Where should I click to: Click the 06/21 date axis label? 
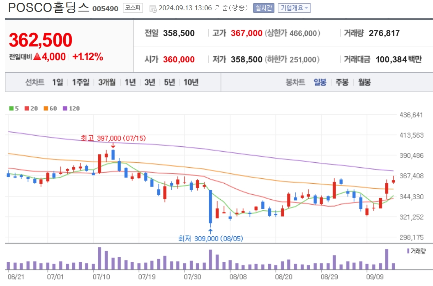[x=16, y=277]
